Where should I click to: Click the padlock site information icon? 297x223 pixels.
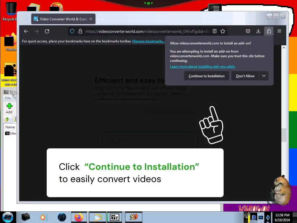(80, 31)
